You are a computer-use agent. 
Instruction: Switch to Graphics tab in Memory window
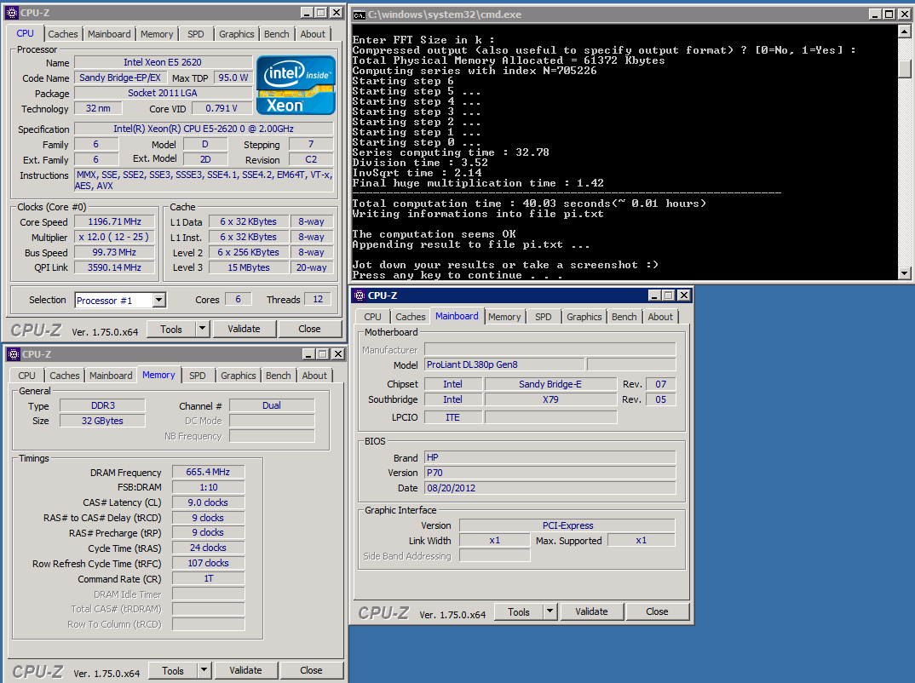click(238, 376)
